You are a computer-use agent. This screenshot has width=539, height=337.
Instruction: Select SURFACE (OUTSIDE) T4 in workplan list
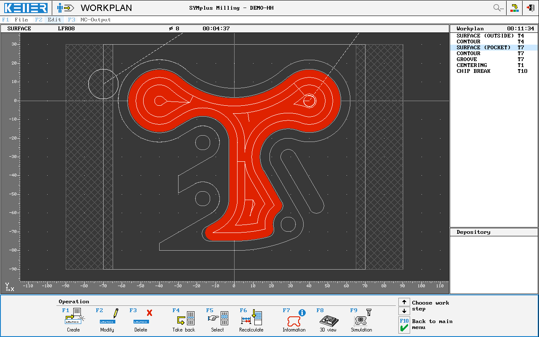pyautogui.click(x=490, y=36)
